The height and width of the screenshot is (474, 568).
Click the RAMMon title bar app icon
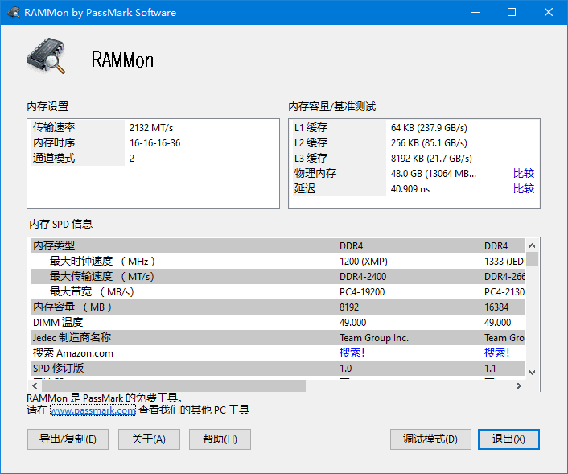click(x=14, y=12)
